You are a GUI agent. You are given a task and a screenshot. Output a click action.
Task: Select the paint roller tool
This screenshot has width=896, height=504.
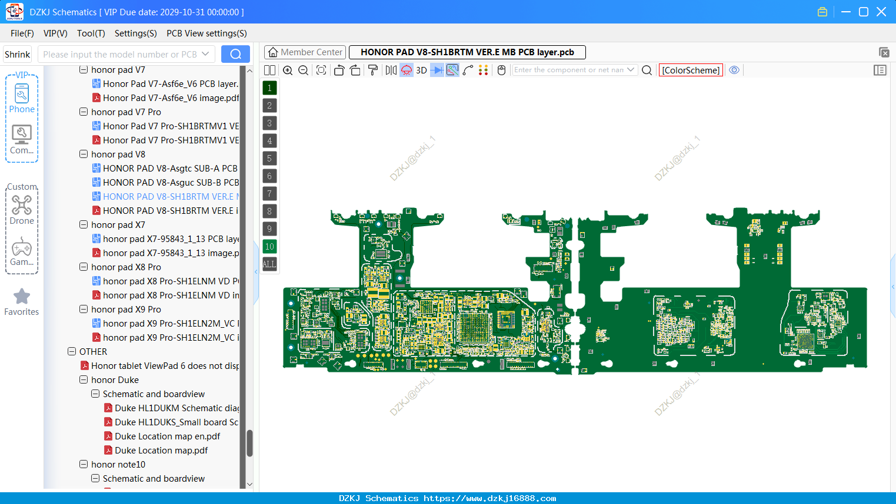373,70
